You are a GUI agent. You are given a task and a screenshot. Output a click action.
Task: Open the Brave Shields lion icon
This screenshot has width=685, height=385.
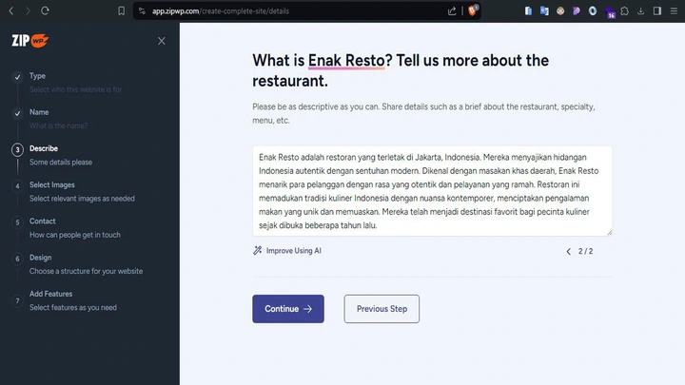[473, 10]
